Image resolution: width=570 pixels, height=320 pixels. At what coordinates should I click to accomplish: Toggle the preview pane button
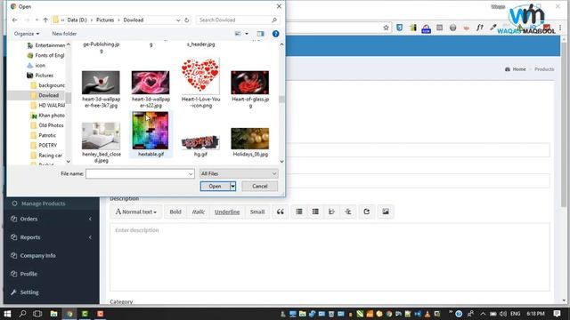(261, 34)
